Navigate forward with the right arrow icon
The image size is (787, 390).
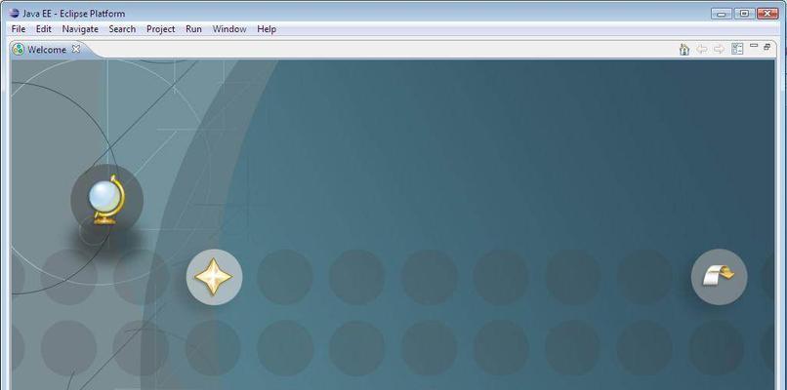click(x=720, y=49)
